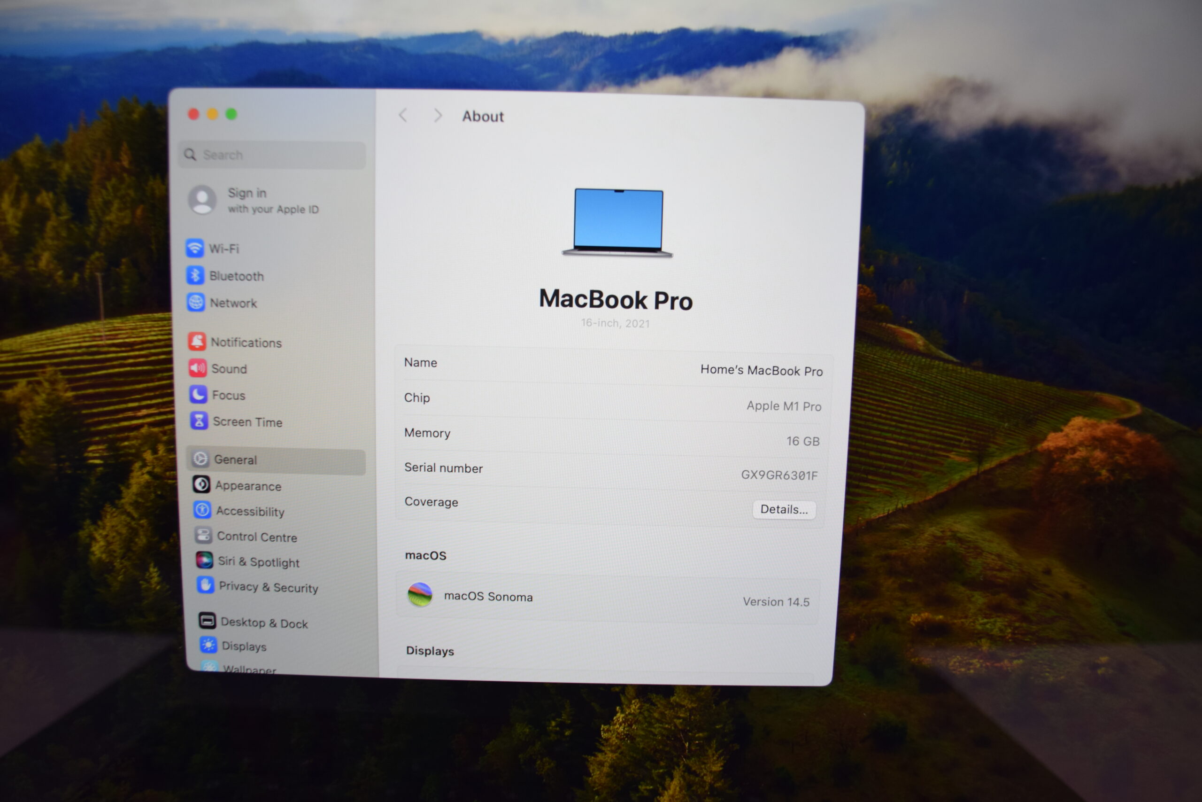Image resolution: width=1202 pixels, height=802 pixels.
Task: Select the Siri & Spotlight icon
Action: click(x=204, y=561)
